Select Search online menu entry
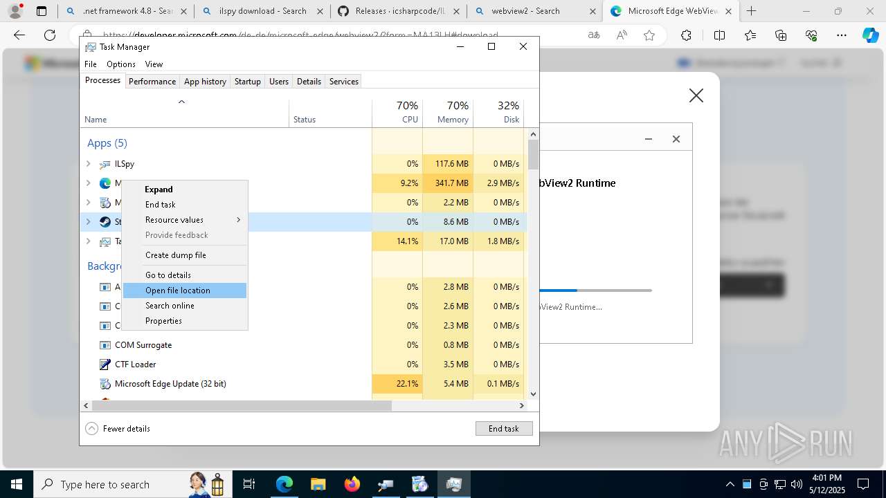 pos(185,306)
